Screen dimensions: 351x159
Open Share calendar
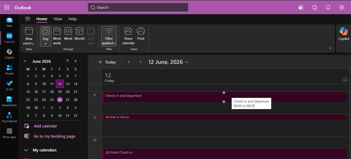coord(128,36)
